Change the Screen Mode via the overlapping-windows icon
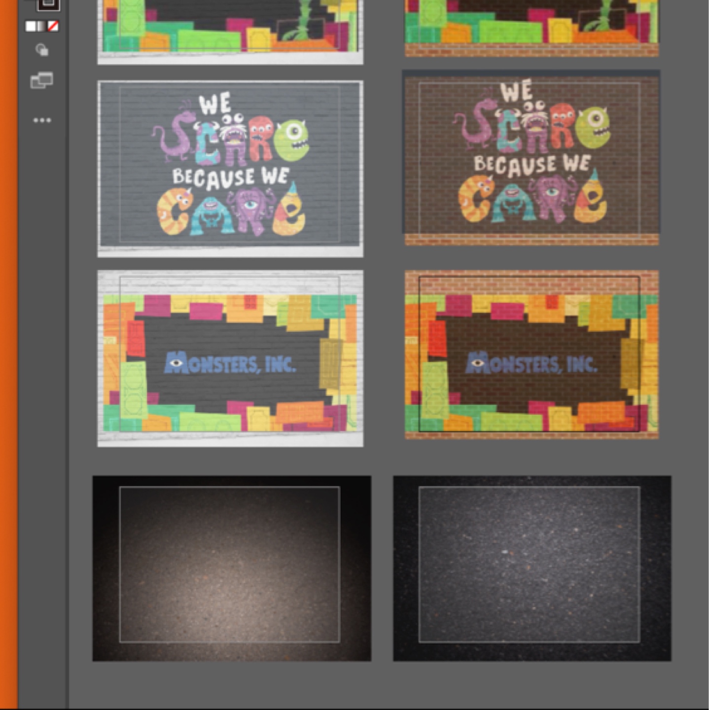 pos(42,80)
